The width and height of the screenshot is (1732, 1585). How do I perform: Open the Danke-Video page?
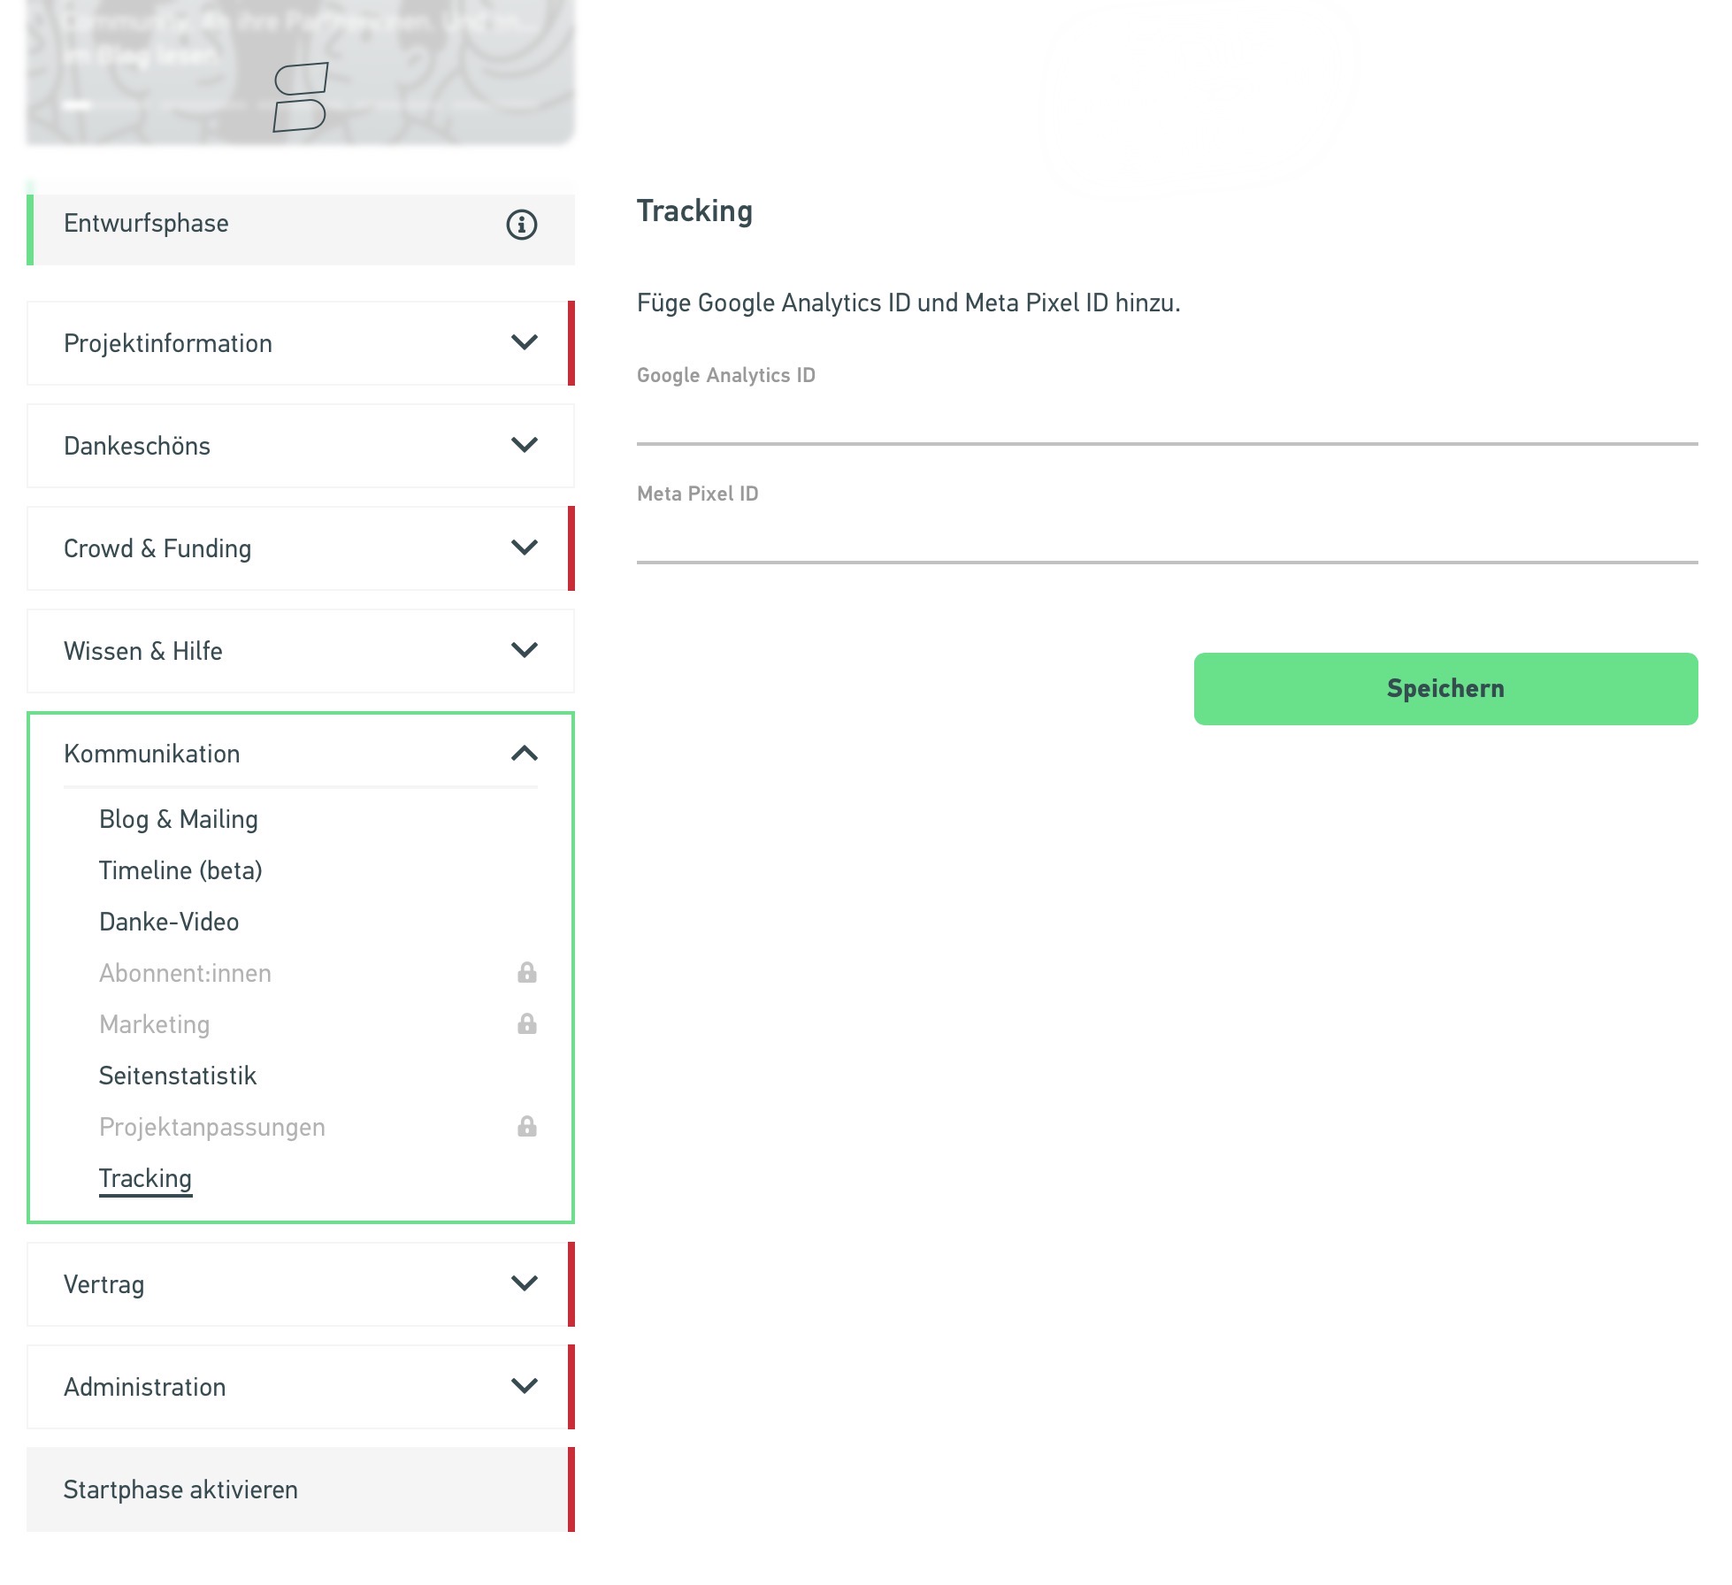pyautogui.click(x=168, y=922)
